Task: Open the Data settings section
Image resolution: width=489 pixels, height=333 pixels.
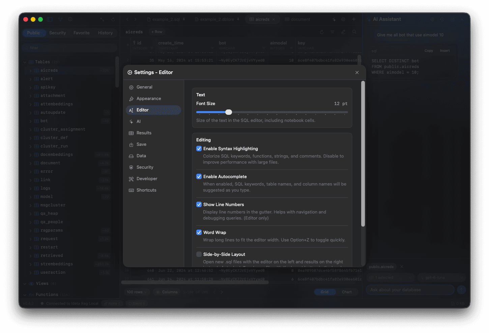Action: coord(153,156)
